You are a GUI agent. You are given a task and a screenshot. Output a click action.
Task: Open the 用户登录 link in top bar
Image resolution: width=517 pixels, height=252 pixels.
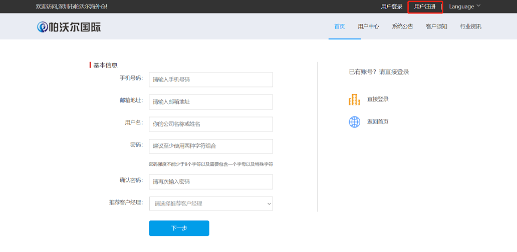point(392,6)
